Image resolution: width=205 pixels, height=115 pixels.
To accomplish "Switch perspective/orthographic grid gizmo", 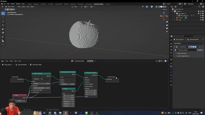I will coord(167,32).
